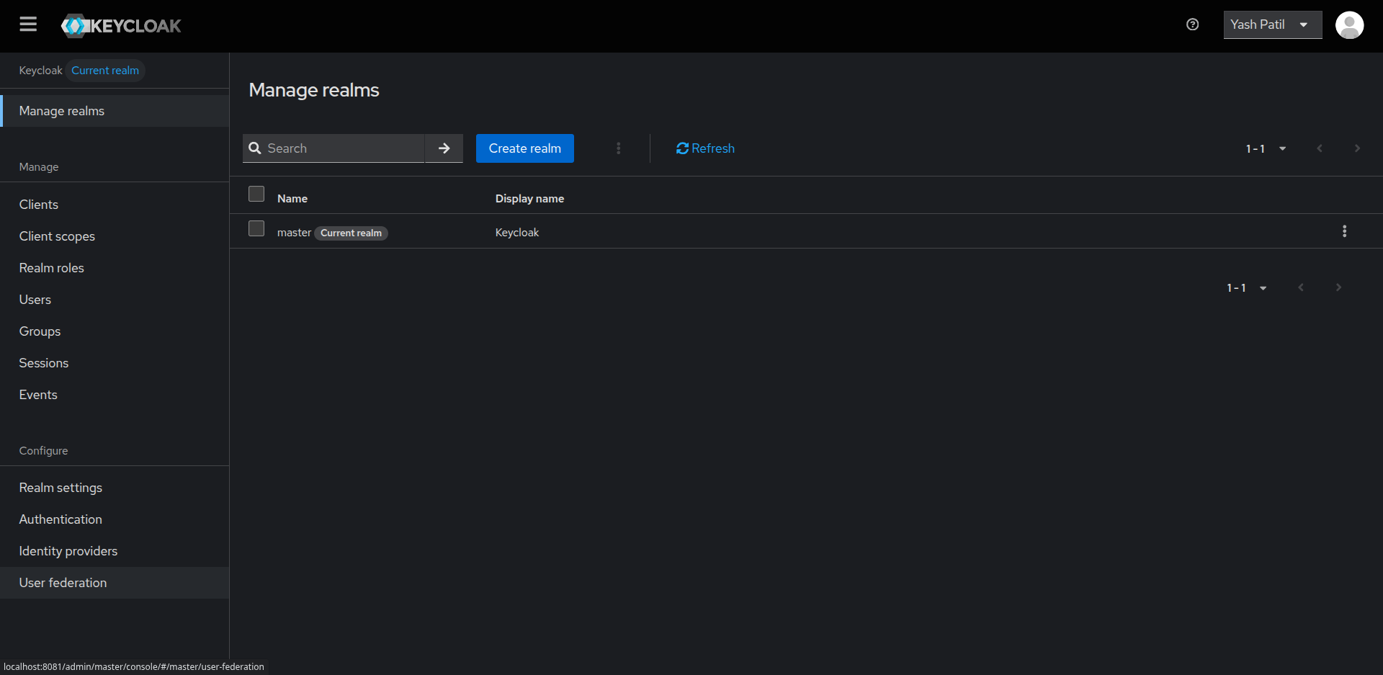The image size is (1383, 675).
Task: Select Clients in the sidebar
Action: tap(38, 204)
